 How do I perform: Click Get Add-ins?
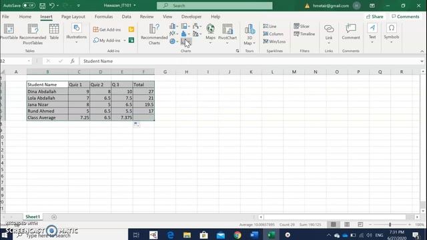107,29
